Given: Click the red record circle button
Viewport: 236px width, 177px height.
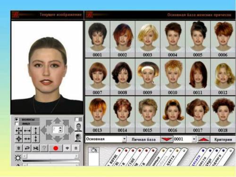Looking at the screenshot, I should (x=56, y=148).
